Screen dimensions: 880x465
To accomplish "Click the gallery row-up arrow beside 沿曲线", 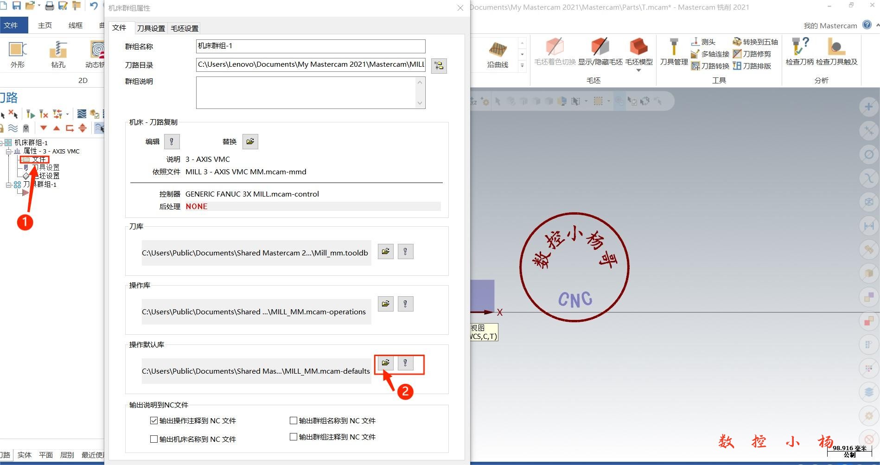I will (522, 43).
